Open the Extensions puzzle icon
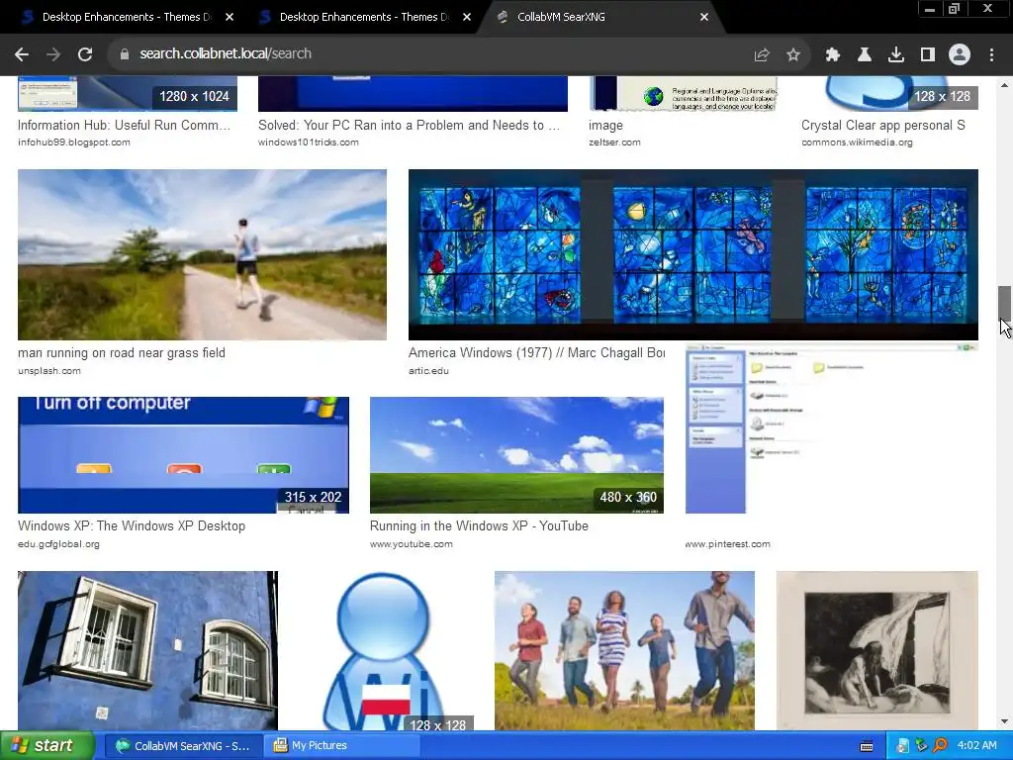 tap(833, 55)
